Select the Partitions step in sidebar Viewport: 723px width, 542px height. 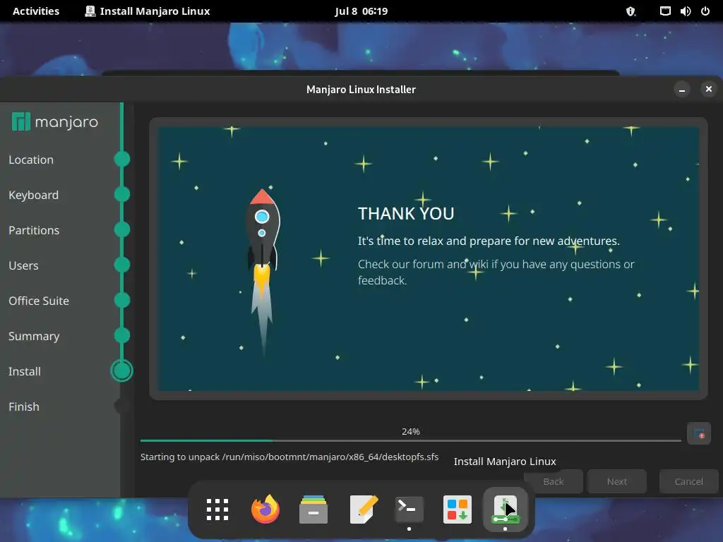[34, 231]
